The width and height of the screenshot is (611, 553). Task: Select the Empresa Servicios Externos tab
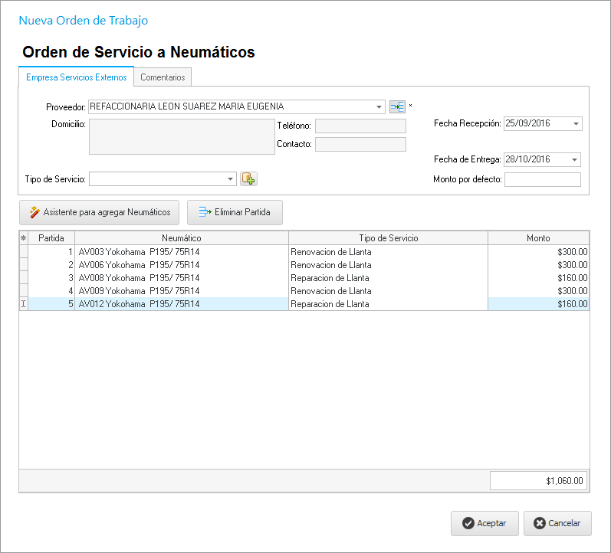[x=77, y=77]
